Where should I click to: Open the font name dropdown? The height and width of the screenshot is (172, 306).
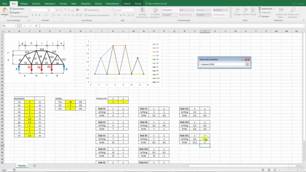point(47,10)
